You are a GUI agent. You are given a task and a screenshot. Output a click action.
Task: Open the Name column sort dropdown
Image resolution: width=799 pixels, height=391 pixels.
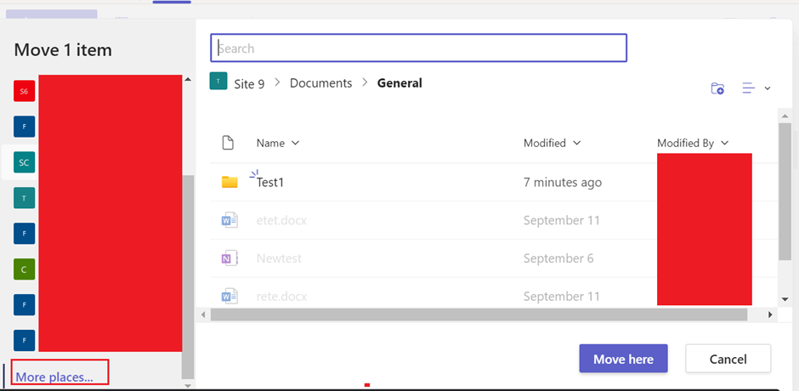pos(295,144)
